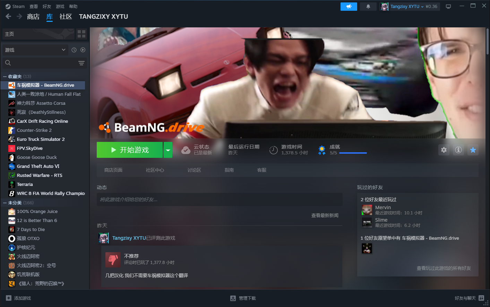Click the wishlist friend avatar
Viewport: 490px width, 307px height.
click(x=367, y=248)
